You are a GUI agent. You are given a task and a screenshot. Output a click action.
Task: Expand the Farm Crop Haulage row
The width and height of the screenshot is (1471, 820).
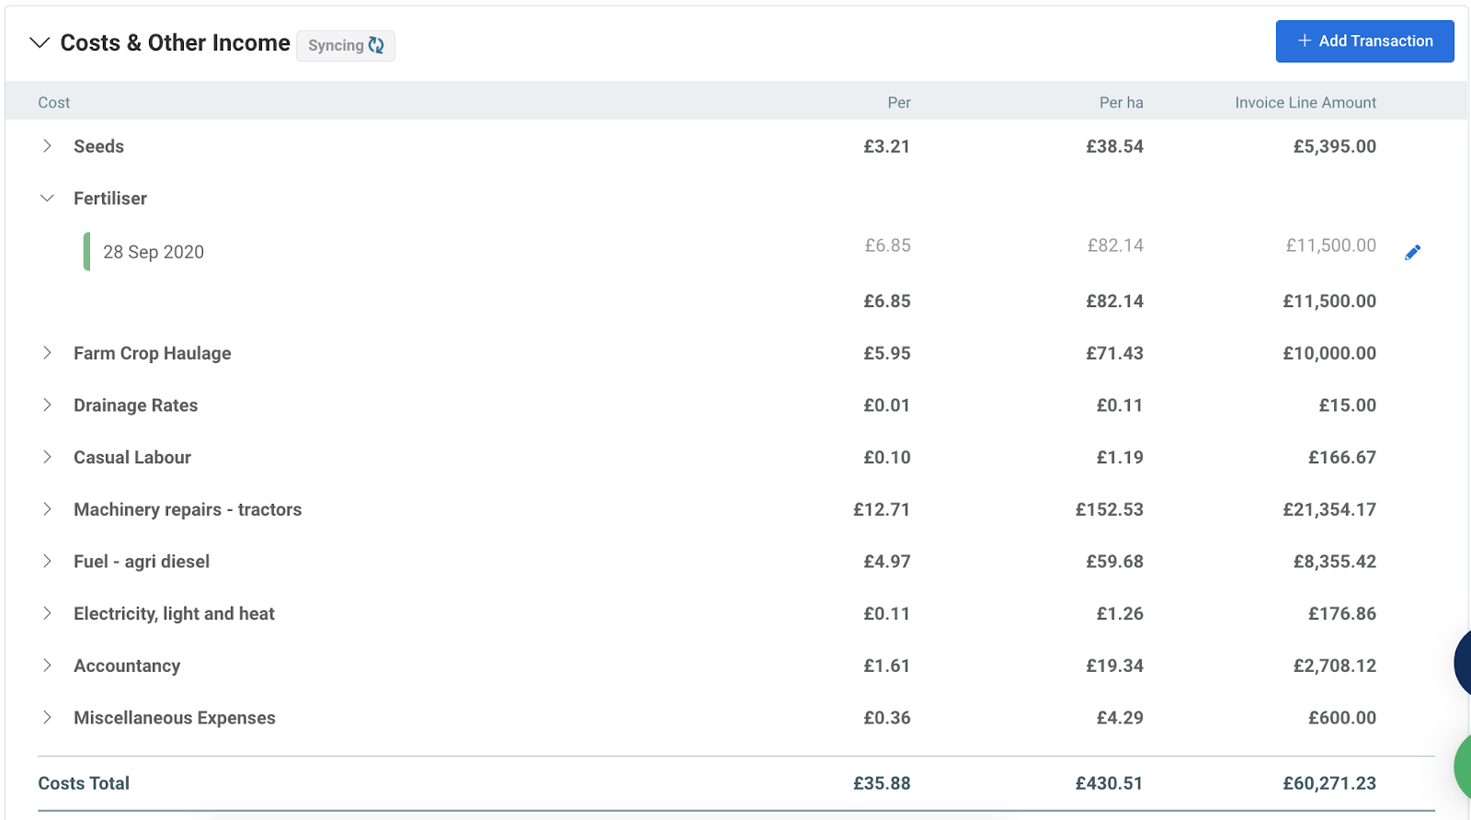(x=47, y=353)
